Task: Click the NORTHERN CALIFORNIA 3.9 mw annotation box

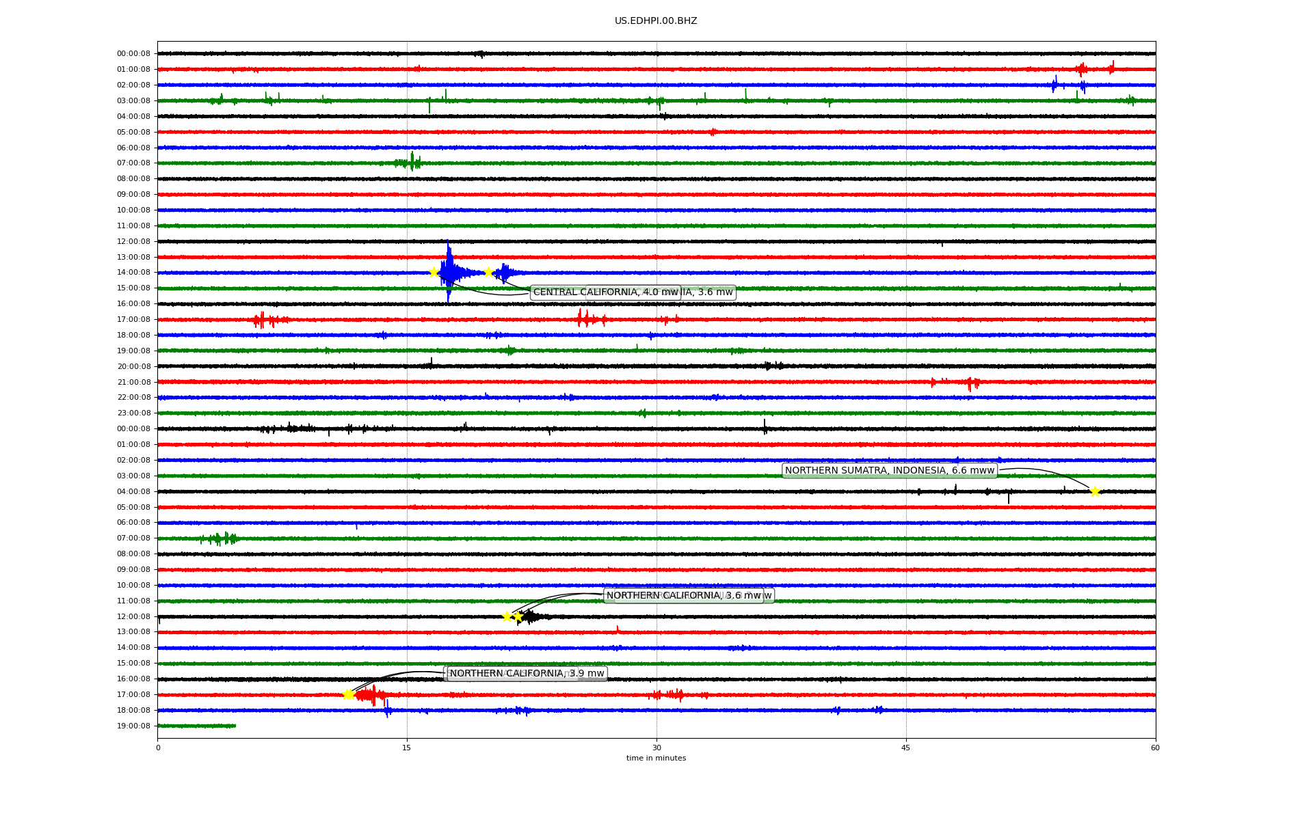Action: [x=527, y=674]
